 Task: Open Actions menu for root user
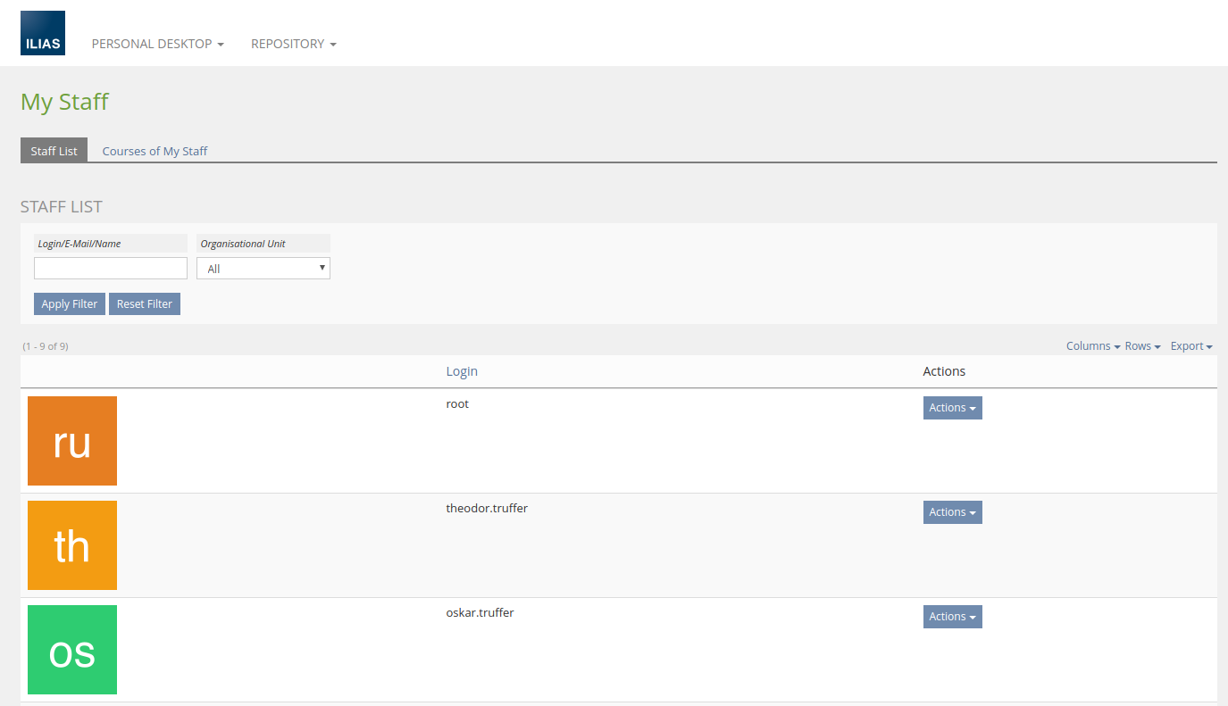(952, 408)
